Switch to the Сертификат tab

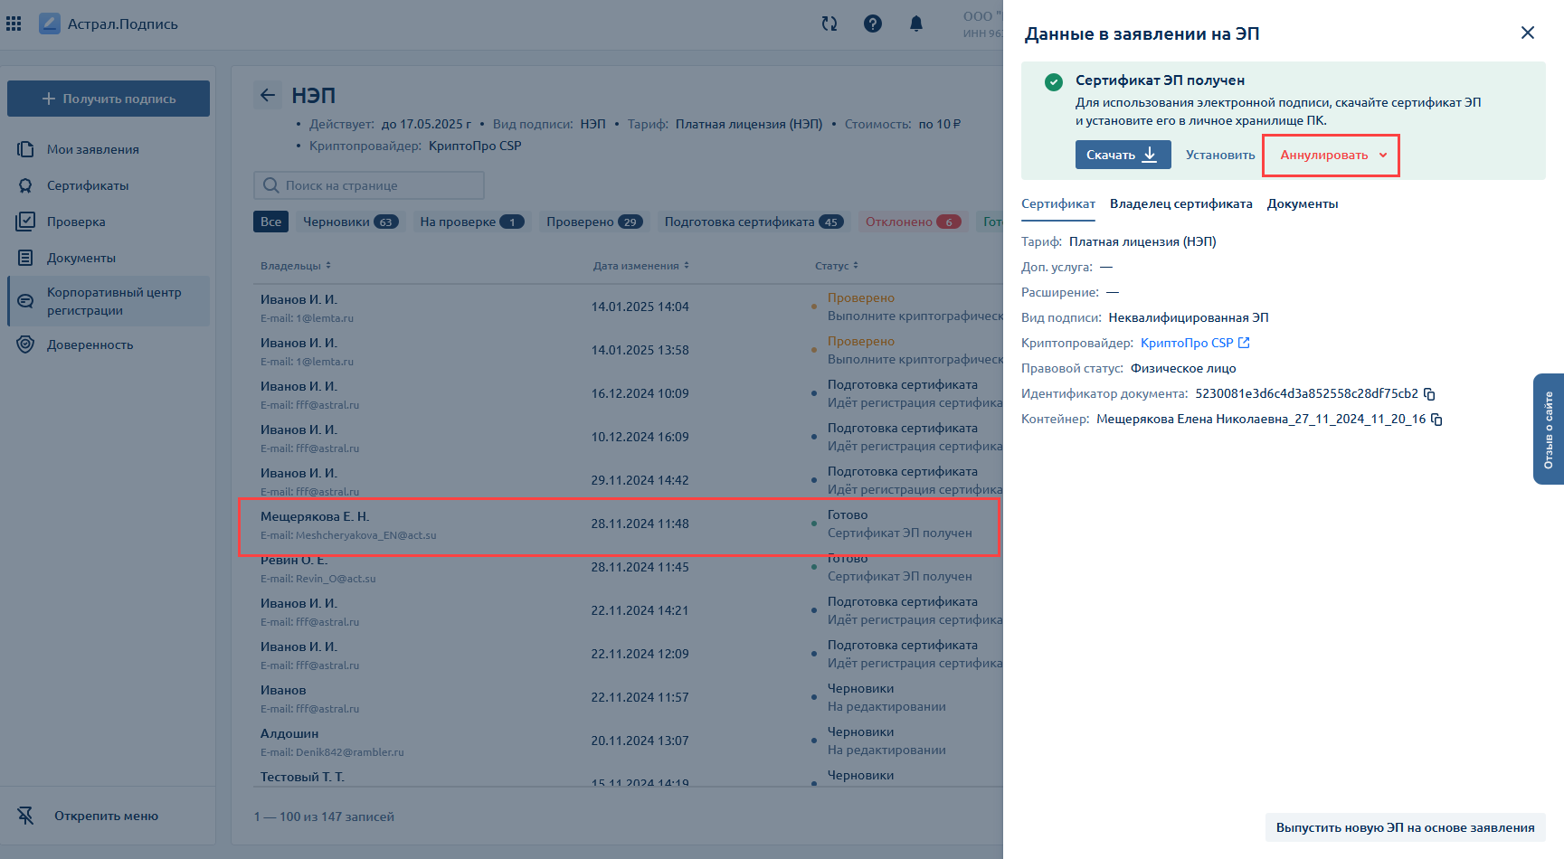click(1058, 204)
